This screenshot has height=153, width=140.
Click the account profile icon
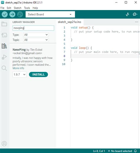[4, 143]
